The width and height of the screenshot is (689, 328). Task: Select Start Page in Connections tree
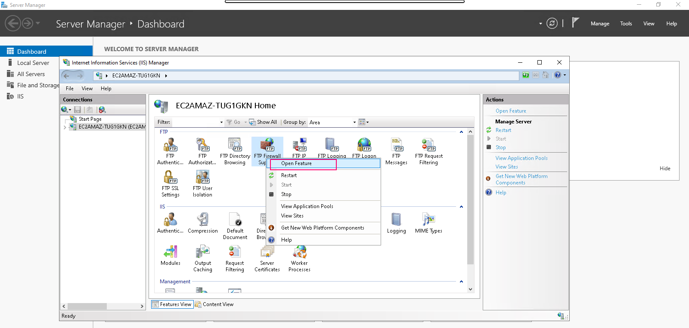tap(90, 119)
